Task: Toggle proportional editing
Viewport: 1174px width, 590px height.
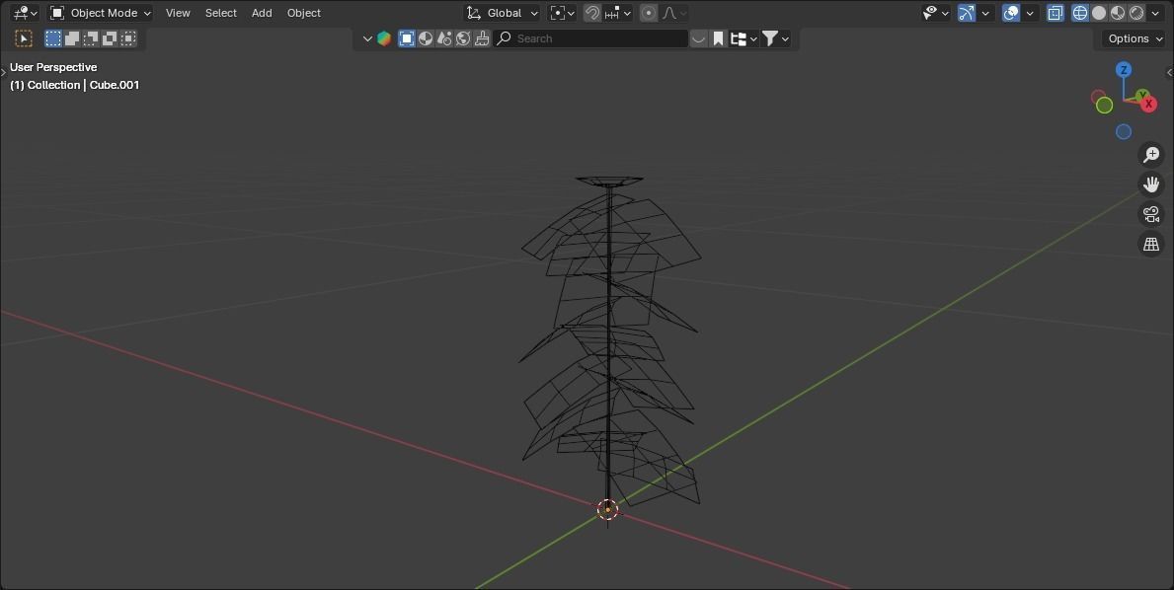Action: click(649, 13)
